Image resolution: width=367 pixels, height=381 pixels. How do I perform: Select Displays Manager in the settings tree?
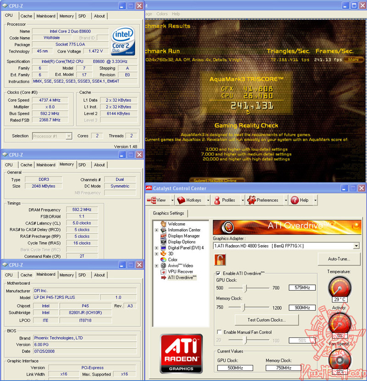[x=184, y=236]
